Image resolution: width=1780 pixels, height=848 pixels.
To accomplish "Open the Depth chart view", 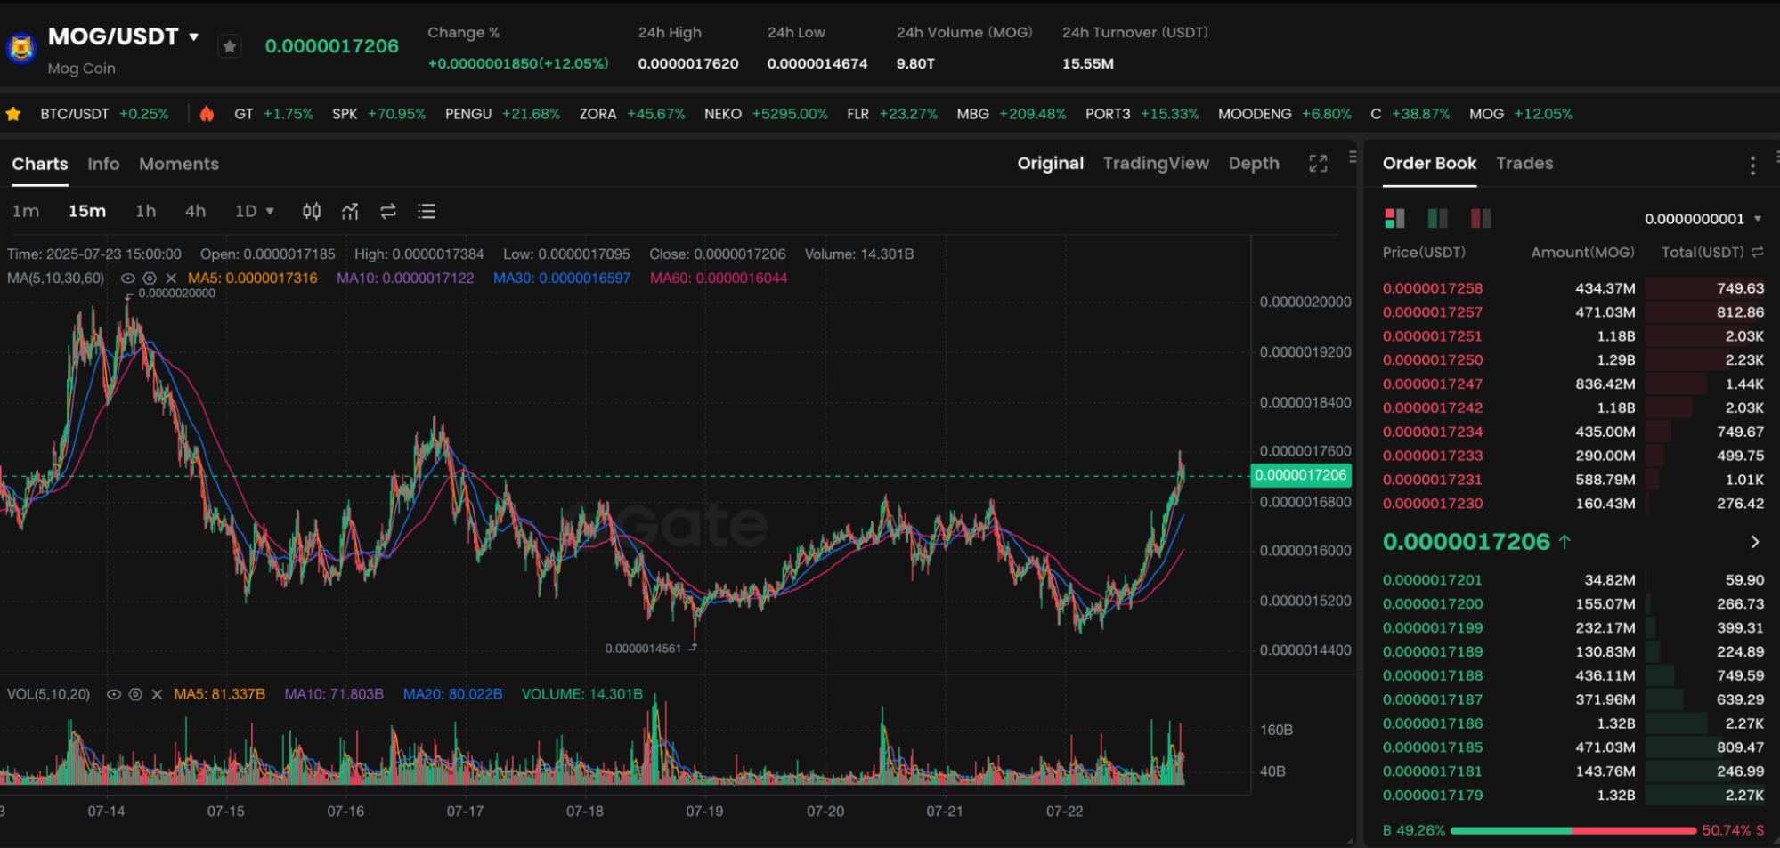I will click(1254, 163).
